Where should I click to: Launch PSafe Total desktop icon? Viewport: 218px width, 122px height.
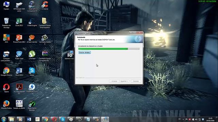pyautogui.click(x=19, y=55)
